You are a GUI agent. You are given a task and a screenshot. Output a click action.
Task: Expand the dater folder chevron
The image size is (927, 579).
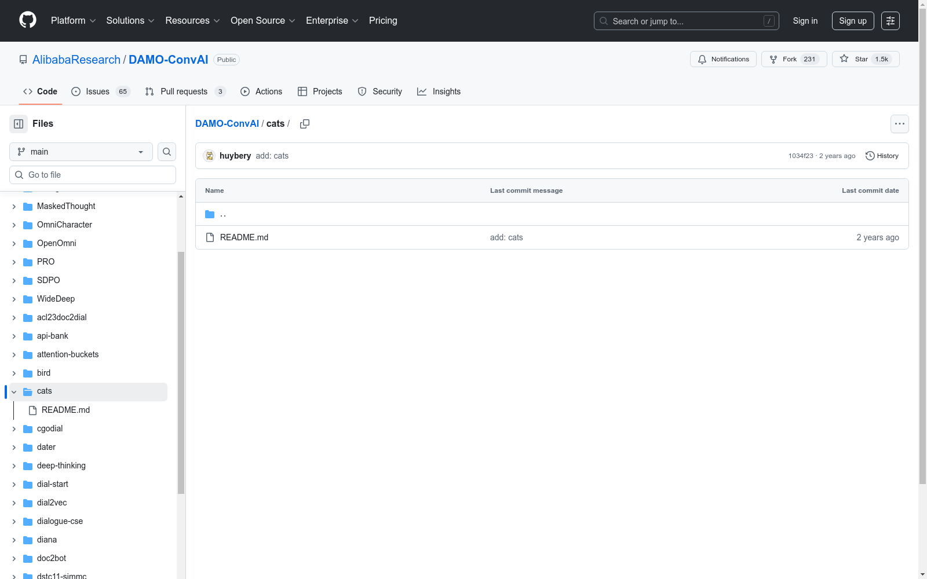[14, 447]
